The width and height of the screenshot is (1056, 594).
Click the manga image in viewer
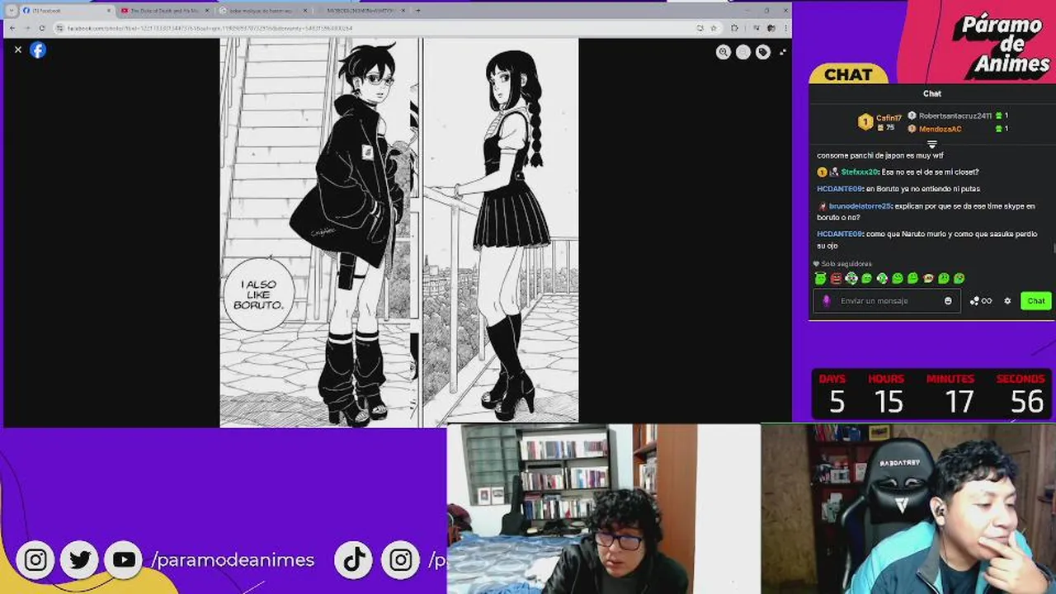[398, 233]
